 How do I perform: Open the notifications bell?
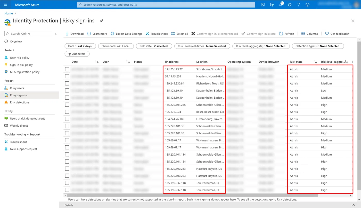281,5
